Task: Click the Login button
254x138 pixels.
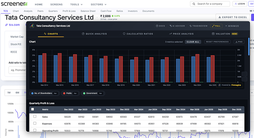Action: (x=240, y=4)
